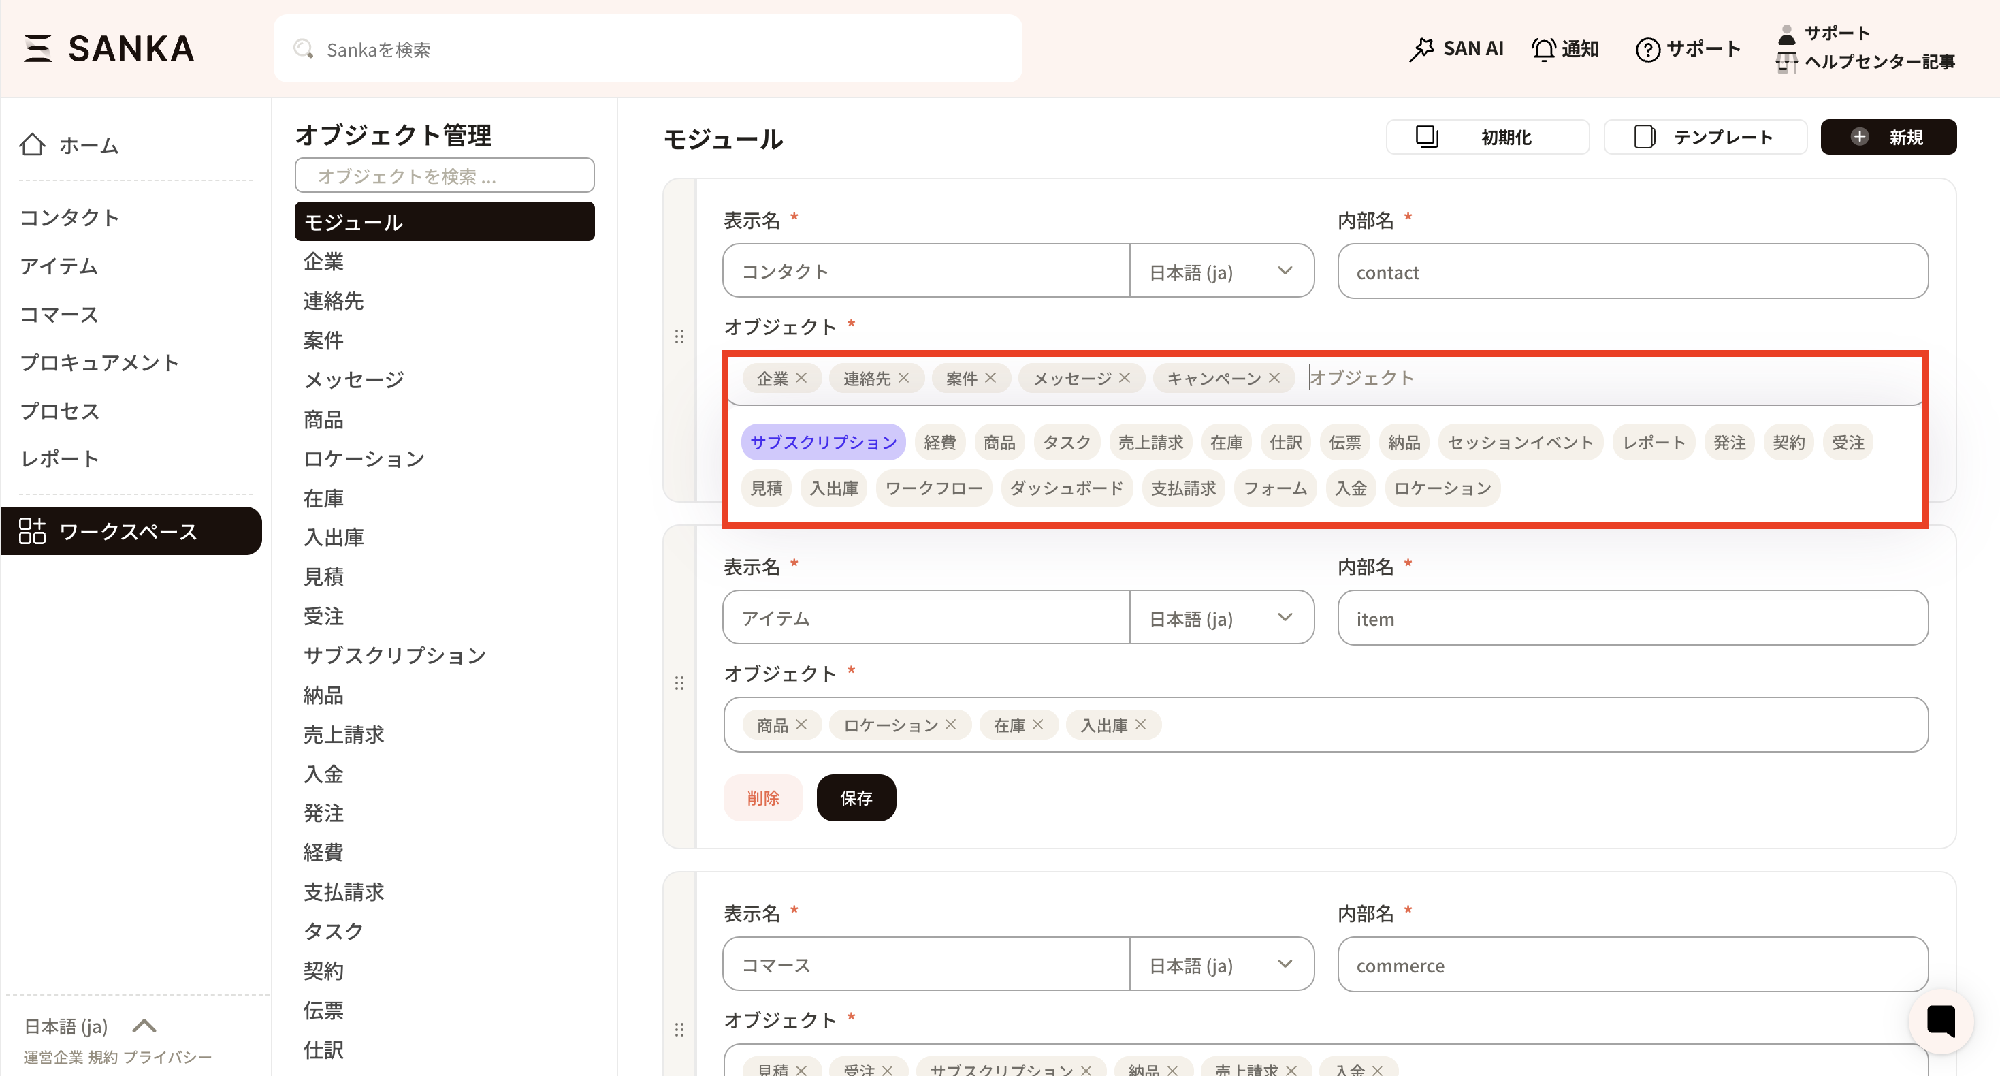Click the コンタクト display name field
This screenshot has width=2000, height=1076.
[x=926, y=271]
